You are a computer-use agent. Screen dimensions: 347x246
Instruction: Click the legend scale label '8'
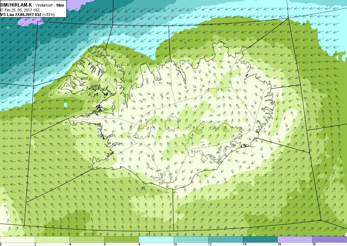pos(139,244)
